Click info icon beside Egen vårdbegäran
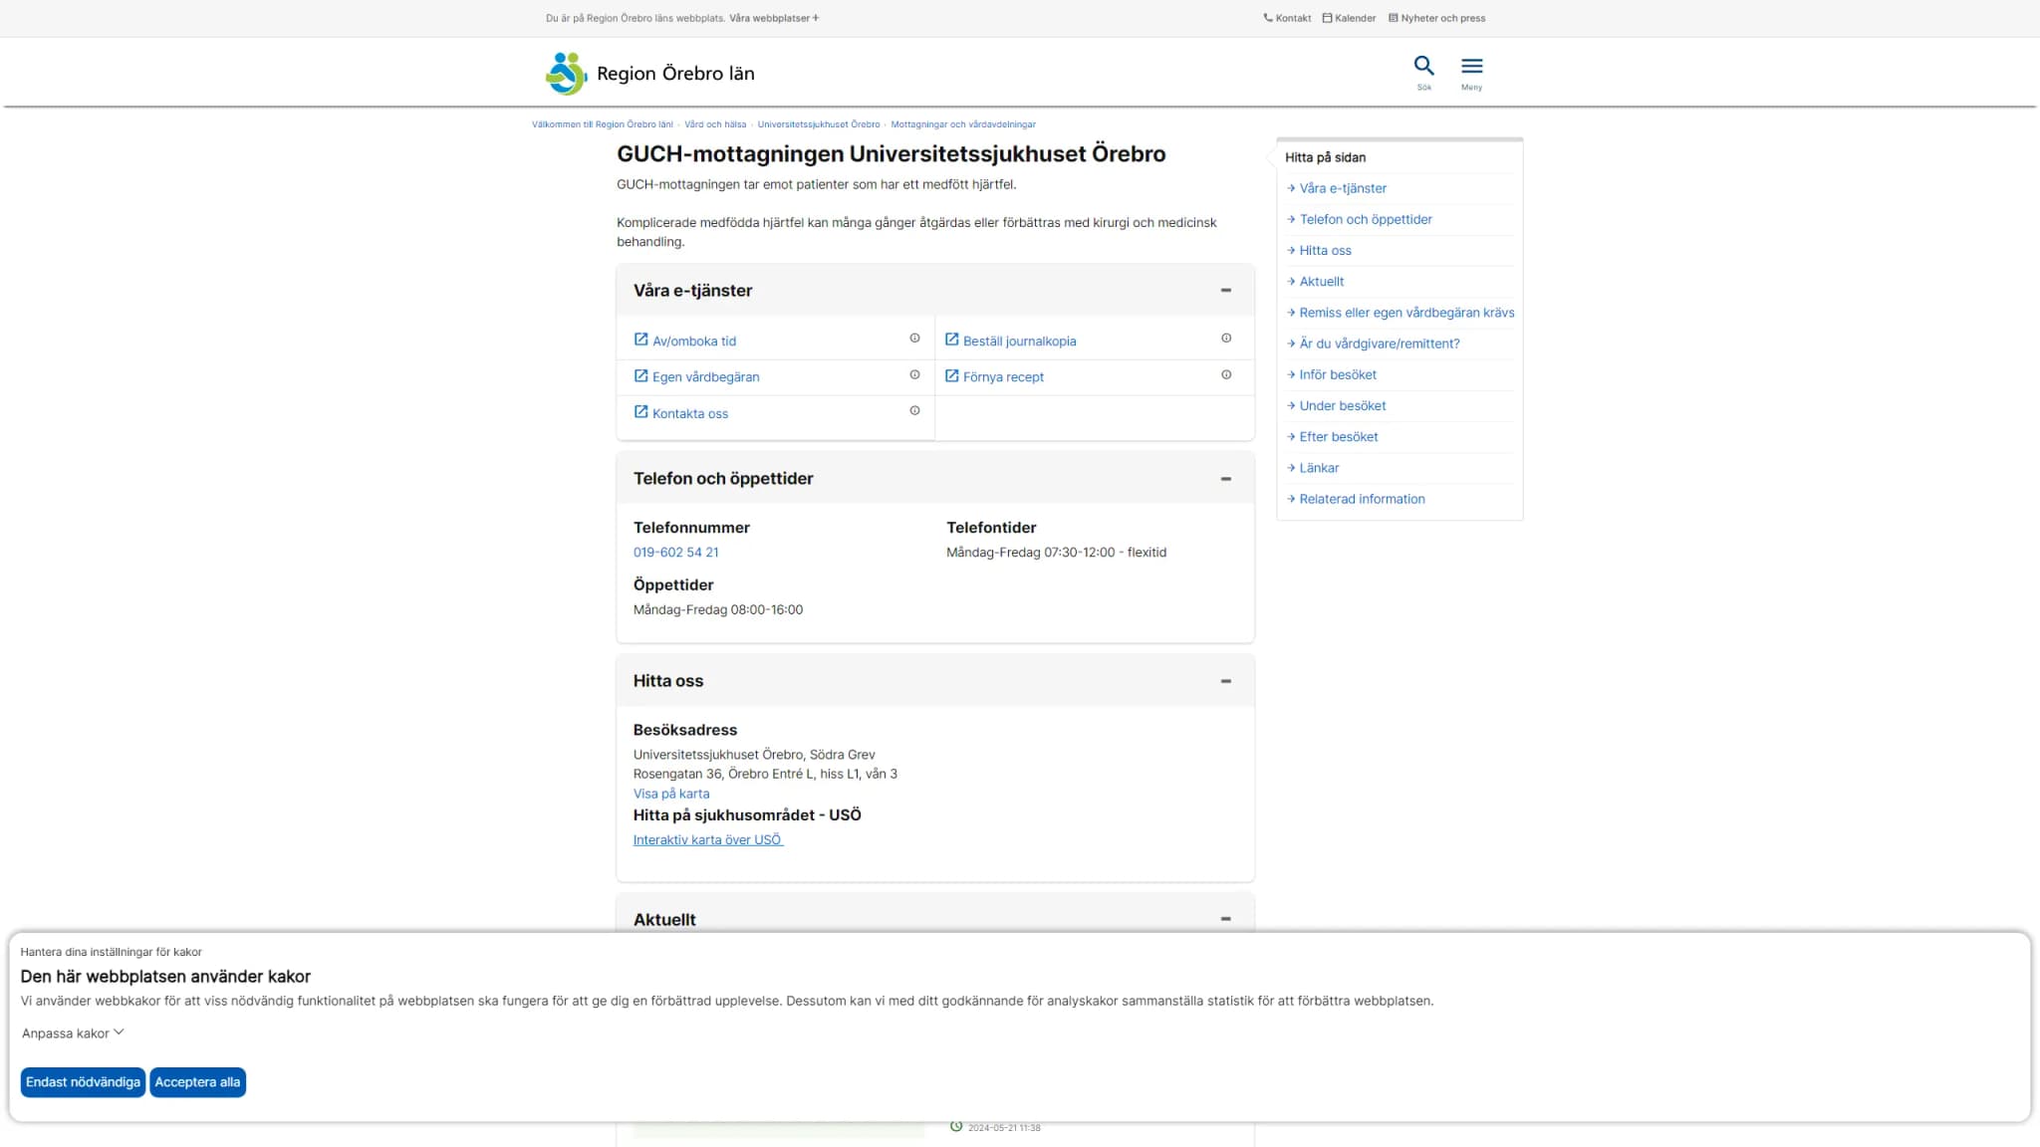 [914, 375]
